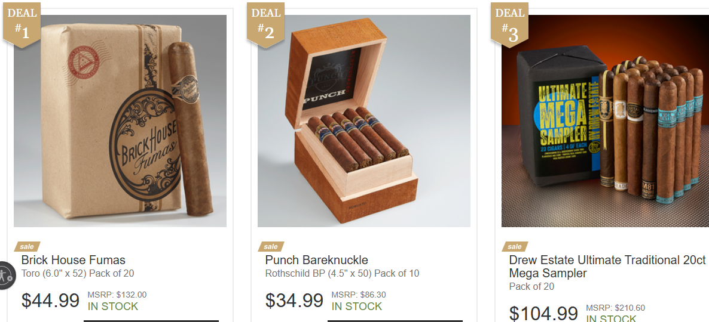
Task: Click the sale tag on Punch Bareknuckle
Action: 271,247
